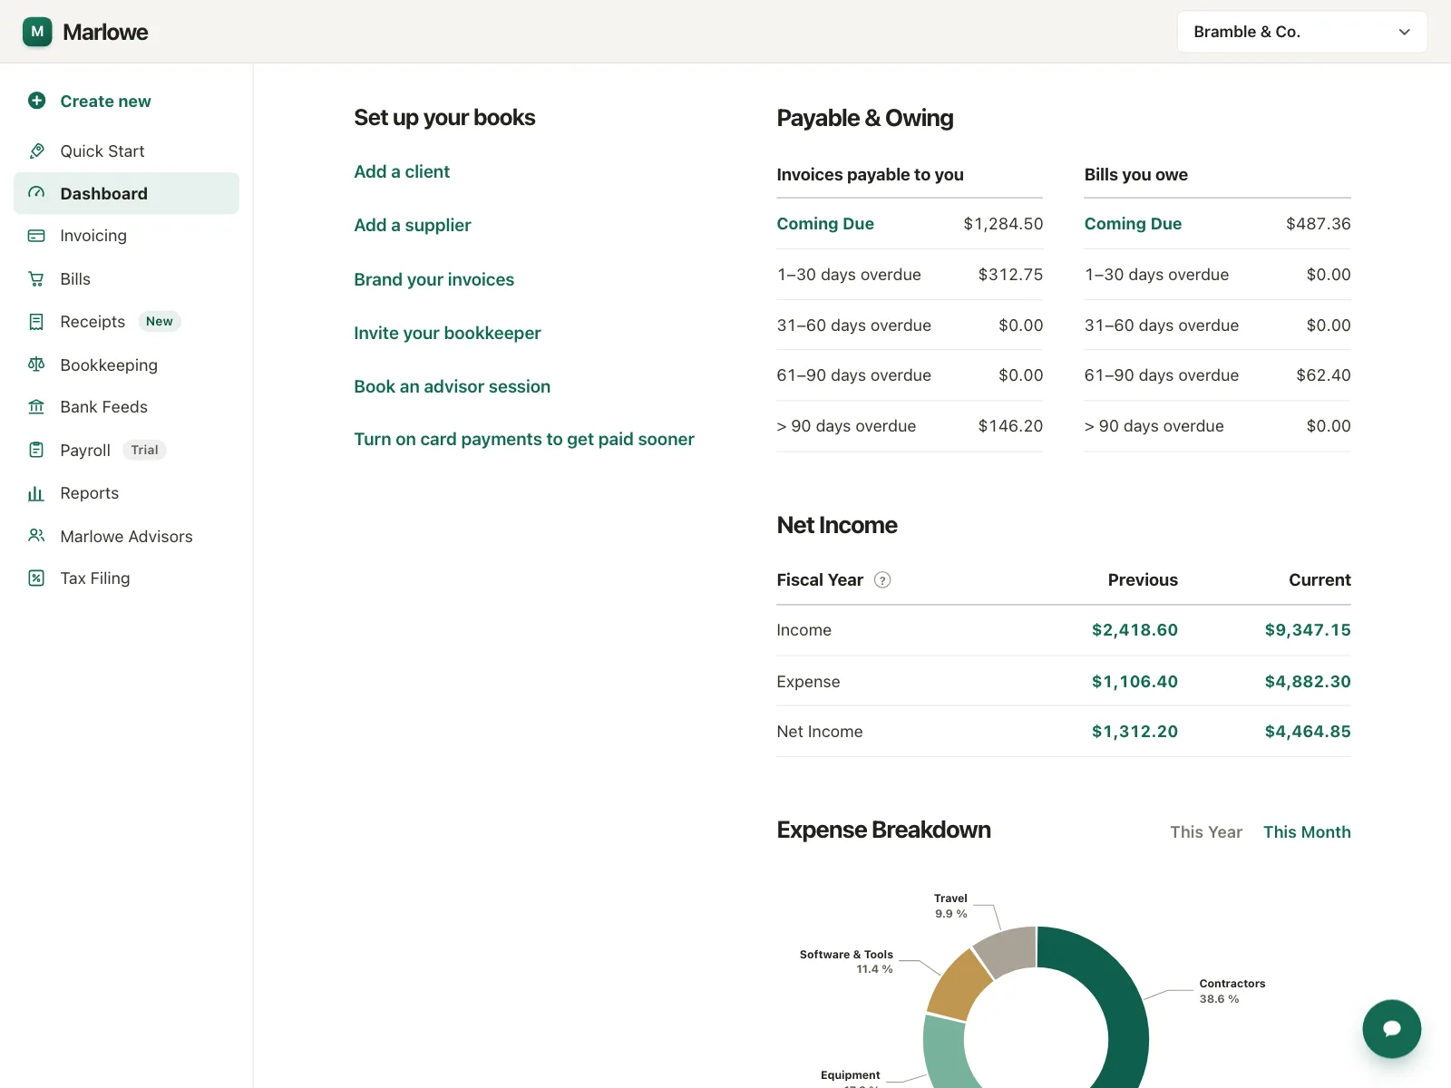This screenshot has width=1451, height=1088.
Task: Open the Payroll section
Action: point(126,450)
